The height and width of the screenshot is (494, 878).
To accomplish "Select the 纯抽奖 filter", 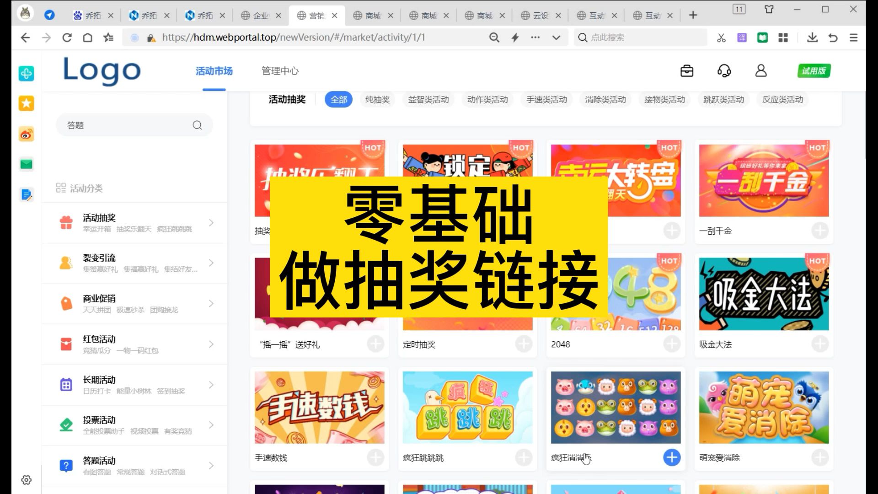I will tap(377, 100).
